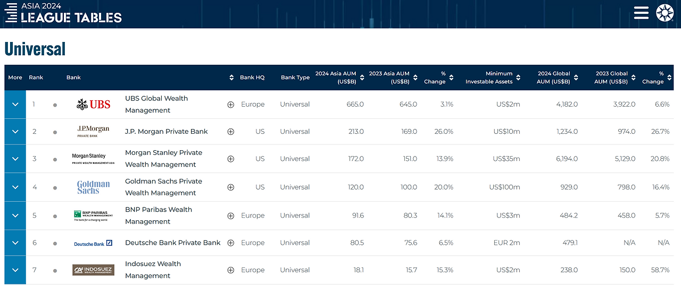Click the Asia 2024 League Tables logo
This screenshot has height=285, width=681.
click(x=63, y=13)
